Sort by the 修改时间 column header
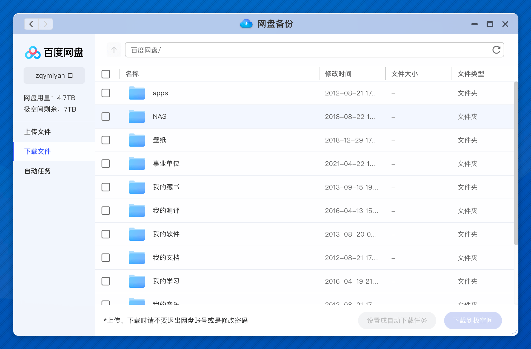 point(338,74)
